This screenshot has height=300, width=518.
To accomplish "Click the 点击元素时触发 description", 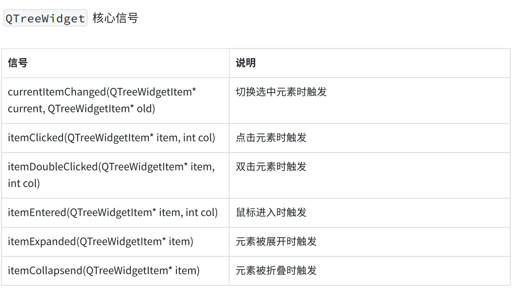I will [271, 138].
